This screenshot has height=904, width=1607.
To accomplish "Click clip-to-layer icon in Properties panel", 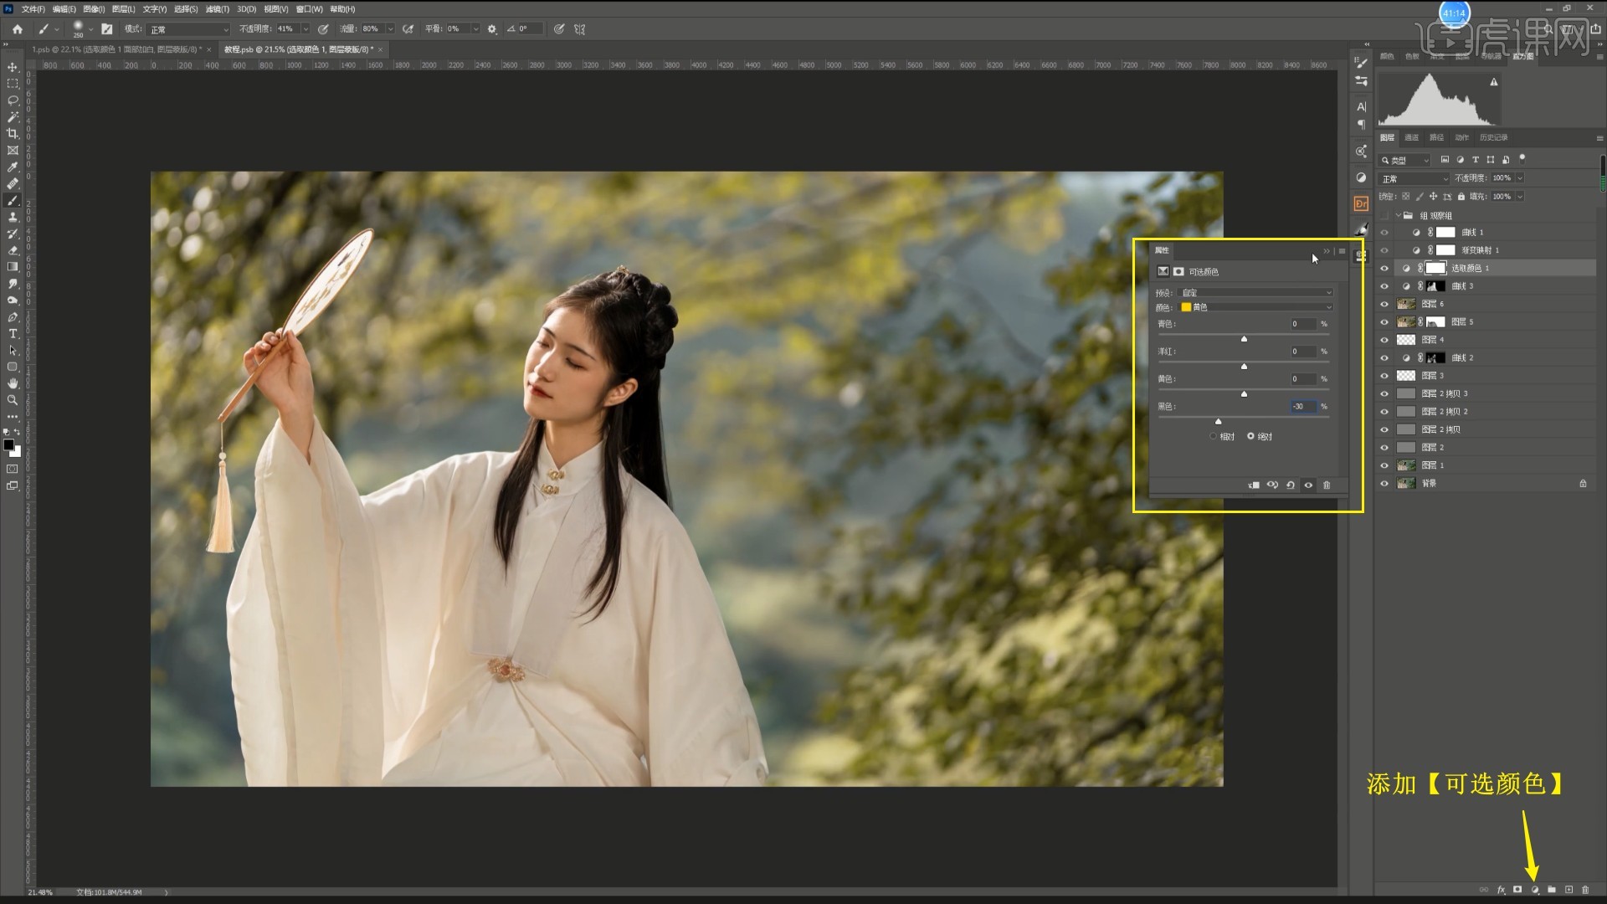I will 1254,485.
